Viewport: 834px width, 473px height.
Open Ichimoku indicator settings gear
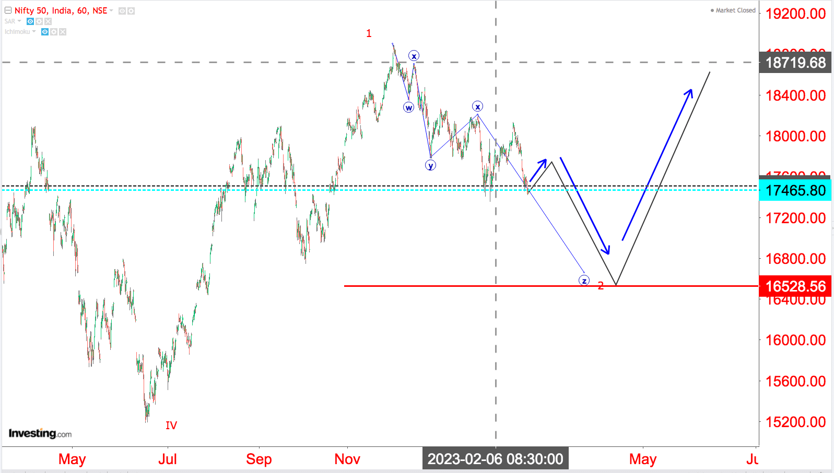pyautogui.click(x=54, y=32)
